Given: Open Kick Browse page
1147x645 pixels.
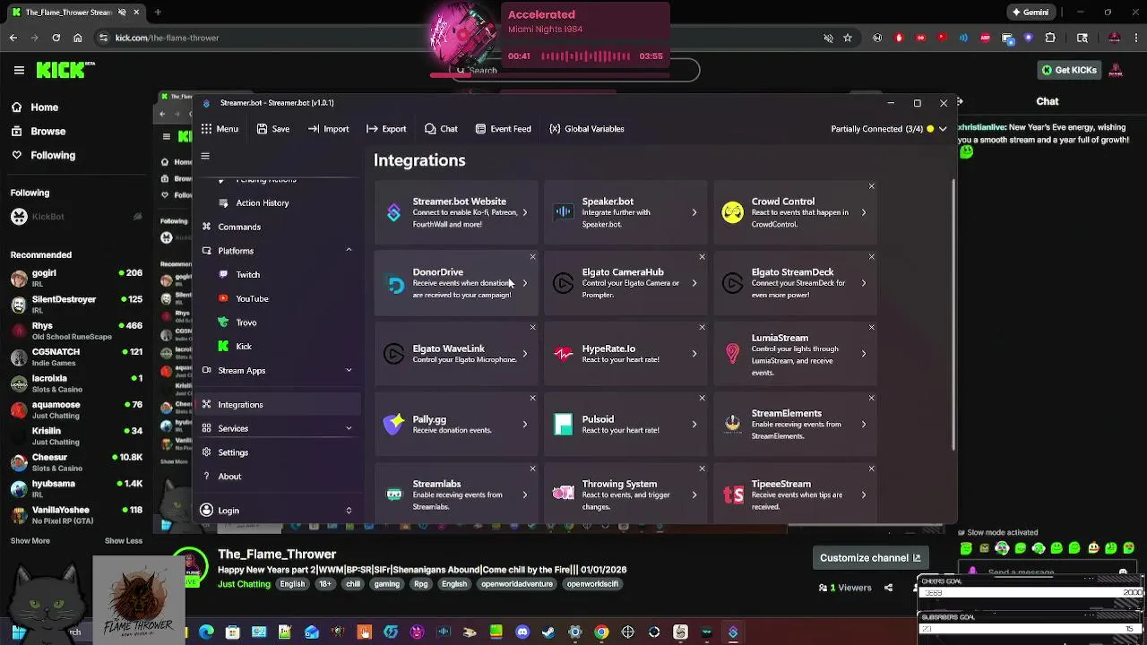Looking at the screenshot, I should click(38, 132).
